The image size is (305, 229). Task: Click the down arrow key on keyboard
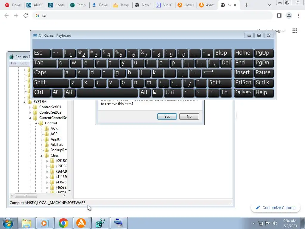[201, 93]
